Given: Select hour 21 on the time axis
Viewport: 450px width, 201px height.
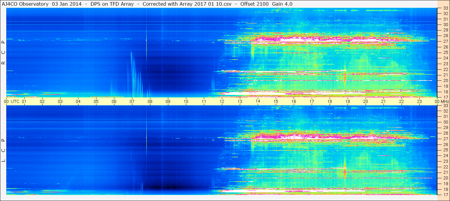Looking at the screenshot, I should (384, 101).
